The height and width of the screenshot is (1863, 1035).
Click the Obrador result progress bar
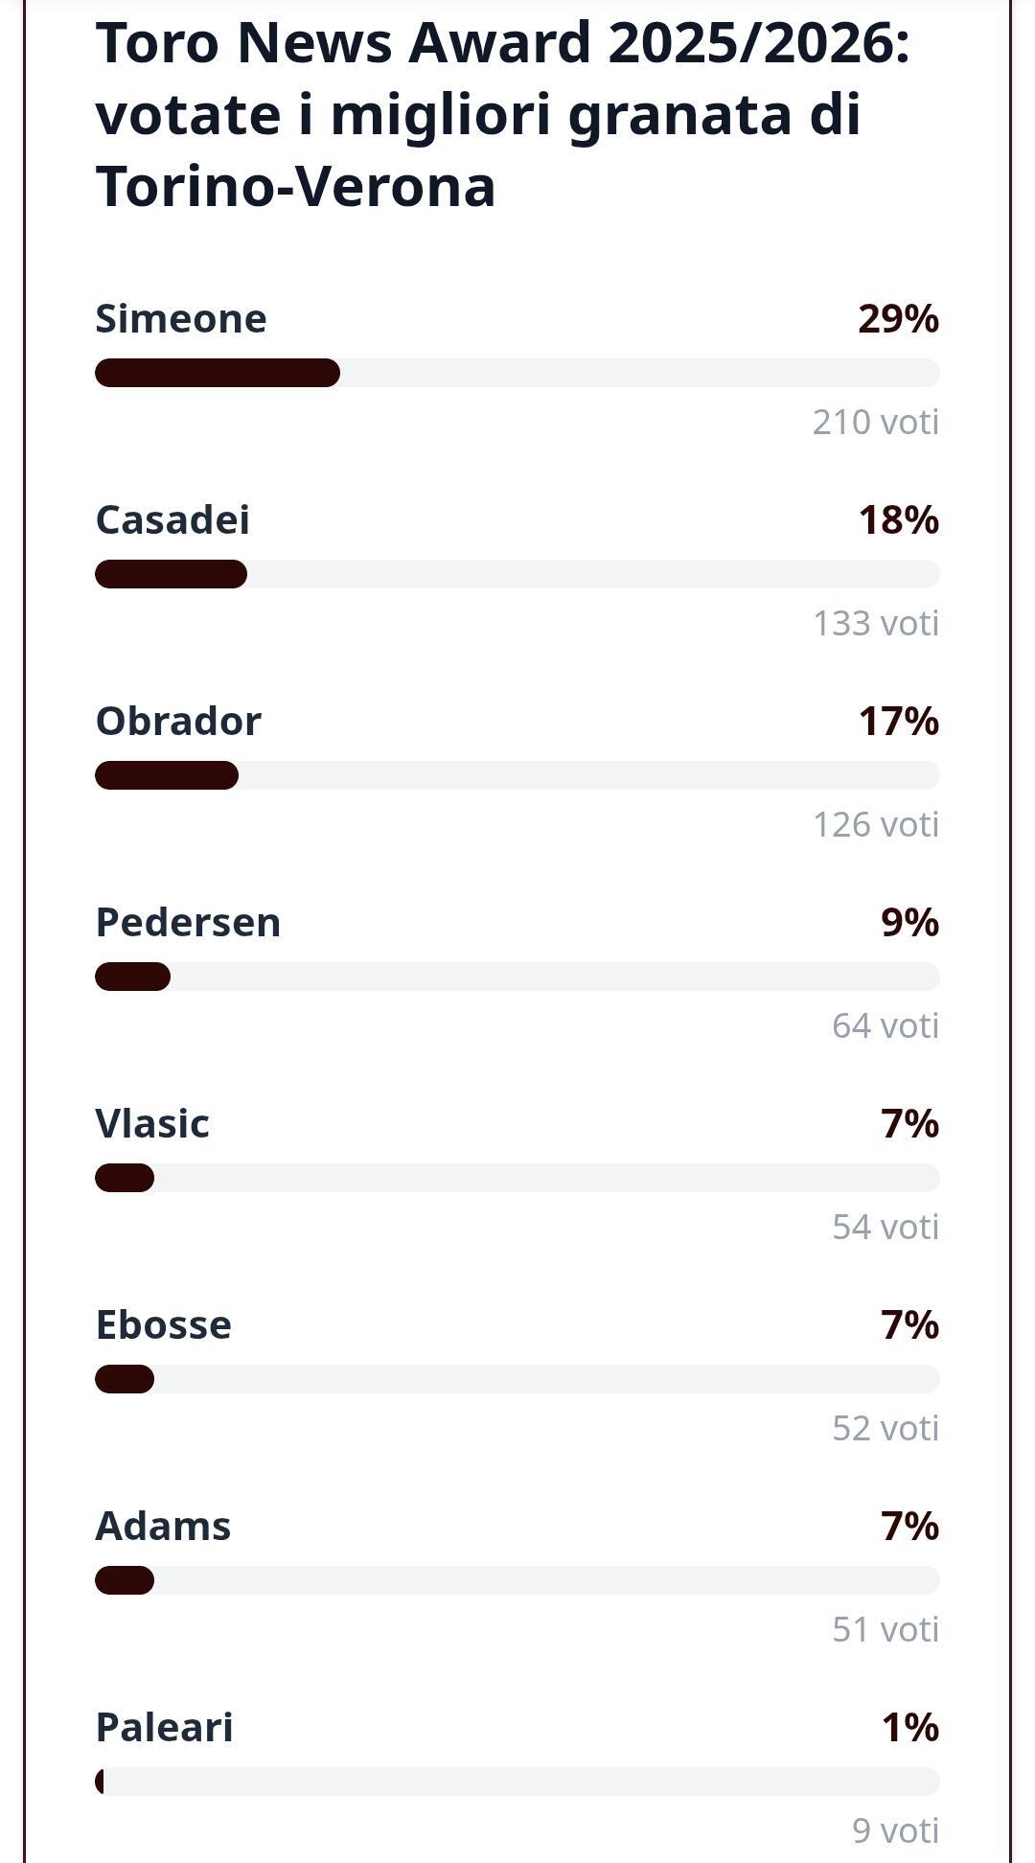[517, 775]
